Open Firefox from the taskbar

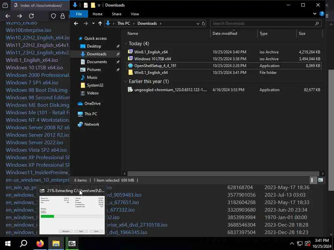click(40, 243)
